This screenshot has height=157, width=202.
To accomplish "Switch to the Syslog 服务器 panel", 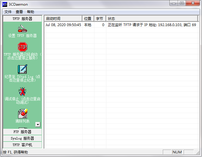I will (22, 139).
